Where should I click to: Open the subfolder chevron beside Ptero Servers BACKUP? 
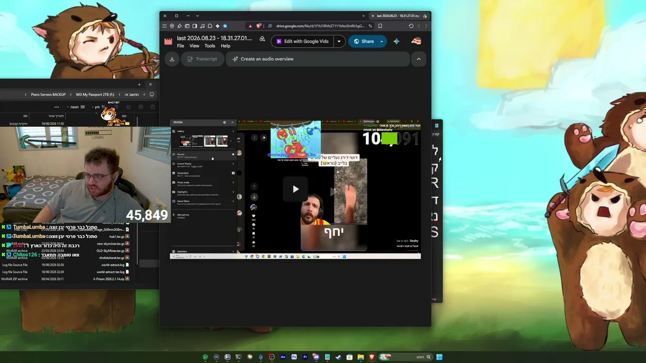(x=26, y=94)
